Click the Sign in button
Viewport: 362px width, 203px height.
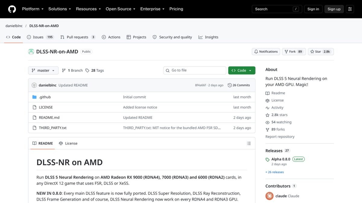[x=313, y=9]
